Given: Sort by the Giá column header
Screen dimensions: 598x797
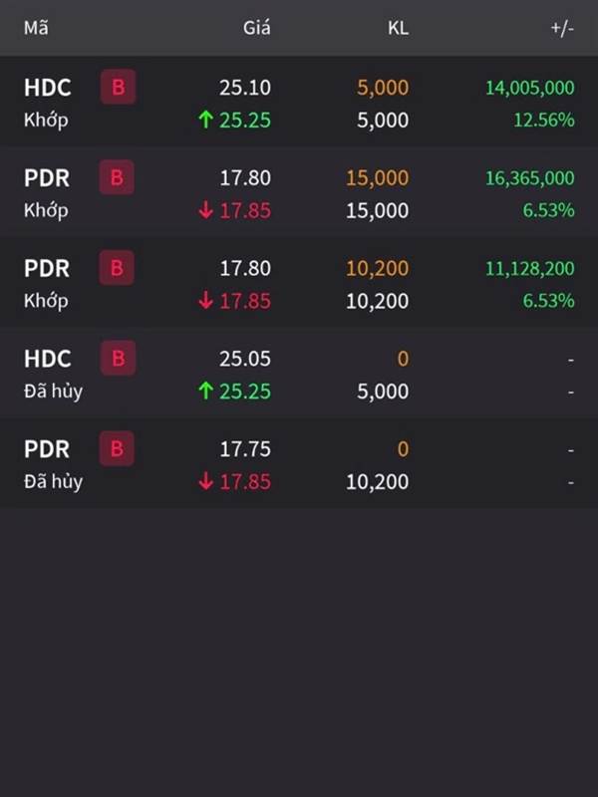Looking at the screenshot, I should [257, 28].
